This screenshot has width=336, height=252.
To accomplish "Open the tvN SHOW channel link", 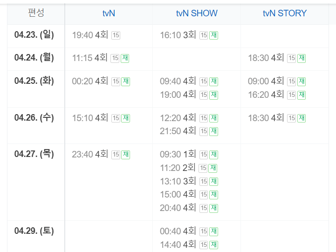I will pyautogui.click(x=197, y=13).
